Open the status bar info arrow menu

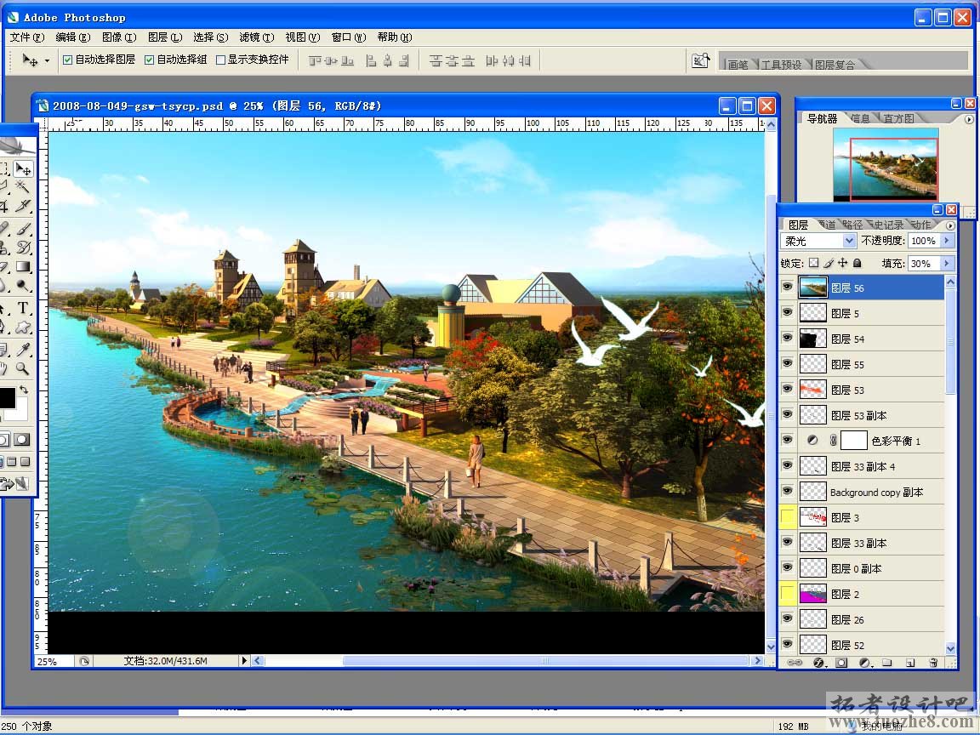pyautogui.click(x=244, y=660)
